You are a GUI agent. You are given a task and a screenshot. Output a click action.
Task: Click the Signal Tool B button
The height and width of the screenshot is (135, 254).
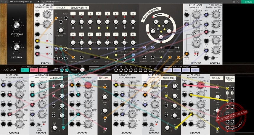(232, 93)
